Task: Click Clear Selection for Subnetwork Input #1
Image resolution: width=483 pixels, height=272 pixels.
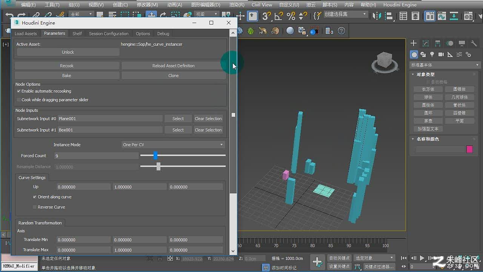Action: [208, 130]
